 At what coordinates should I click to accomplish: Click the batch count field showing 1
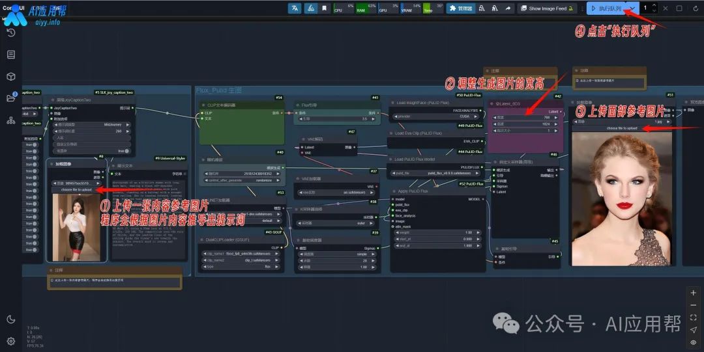645,8
